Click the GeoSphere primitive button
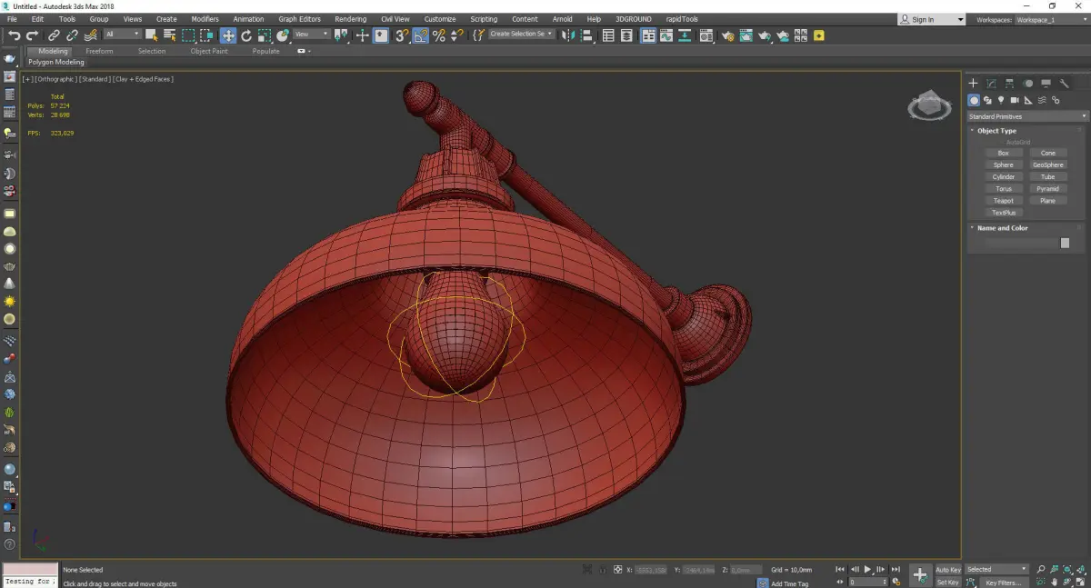 click(1048, 164)
